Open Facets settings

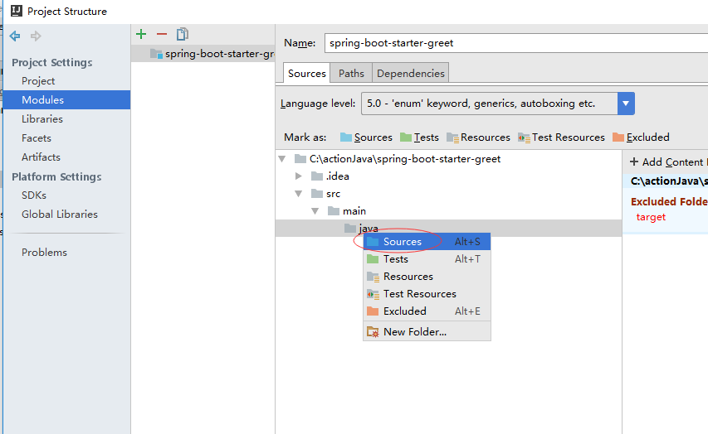point(37,138)
